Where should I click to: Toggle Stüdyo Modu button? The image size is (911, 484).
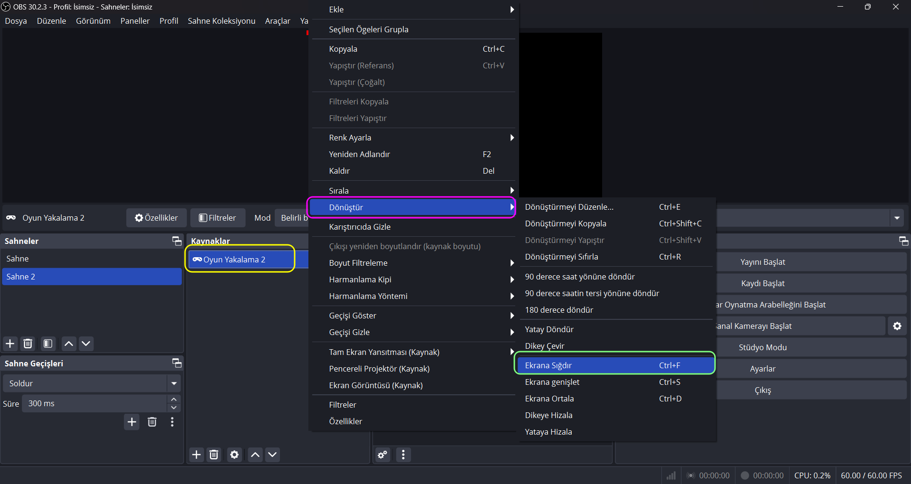click(x=811, y=347)
